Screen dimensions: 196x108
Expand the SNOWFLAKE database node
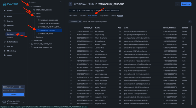point(30,40)
